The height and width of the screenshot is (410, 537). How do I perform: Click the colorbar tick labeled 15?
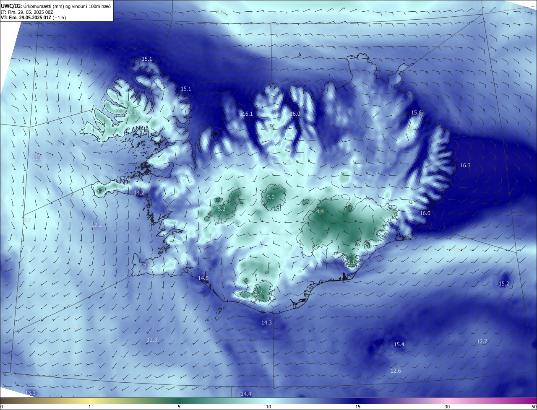(x=358, y=407)
